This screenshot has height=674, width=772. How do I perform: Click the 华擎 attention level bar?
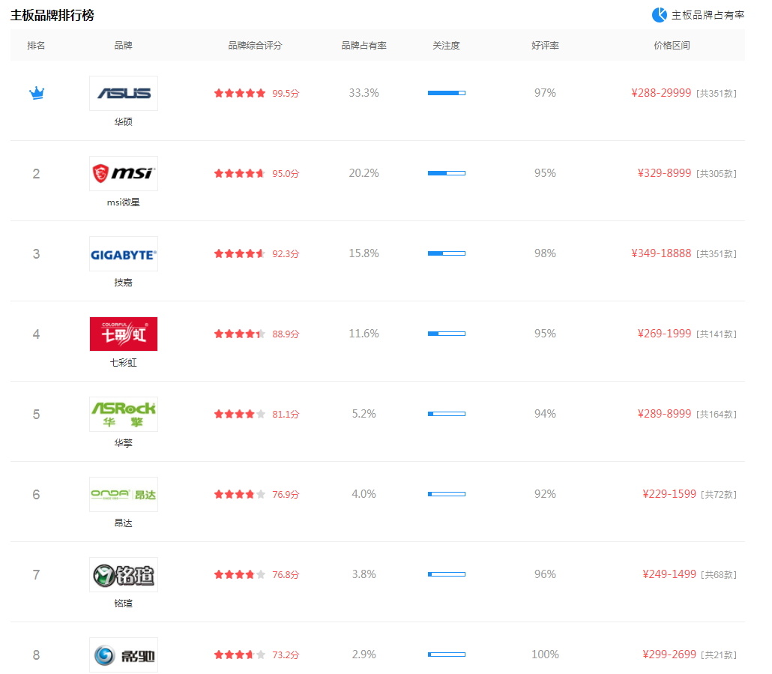pyautogui.click(x=447, y=414)
